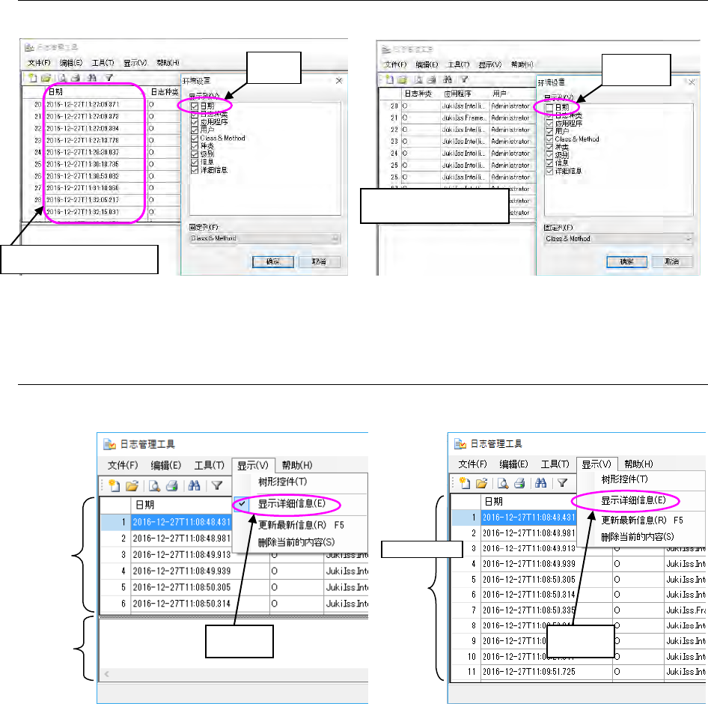Click 确定 in dialog with 日期 unchecked
This screenshot has height=704, width=708.
pyautogui.click(x=626, y=261)
